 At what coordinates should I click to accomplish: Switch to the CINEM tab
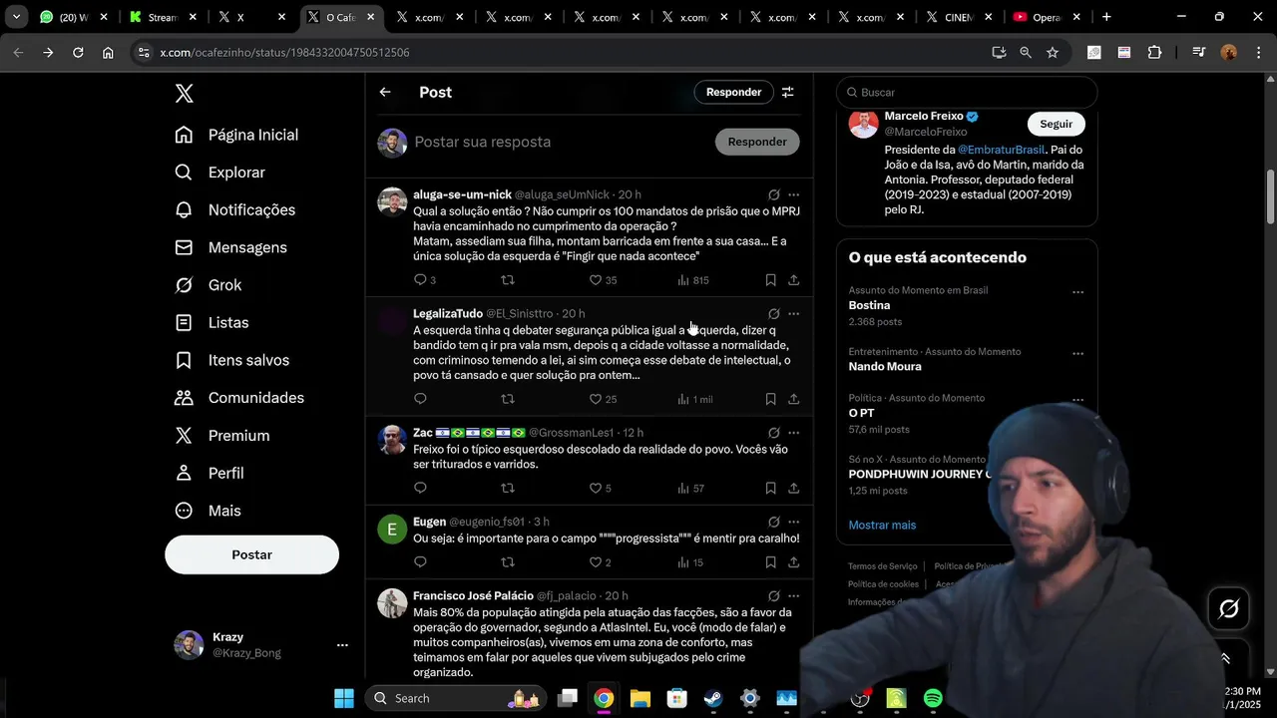[x=960, y=17]
